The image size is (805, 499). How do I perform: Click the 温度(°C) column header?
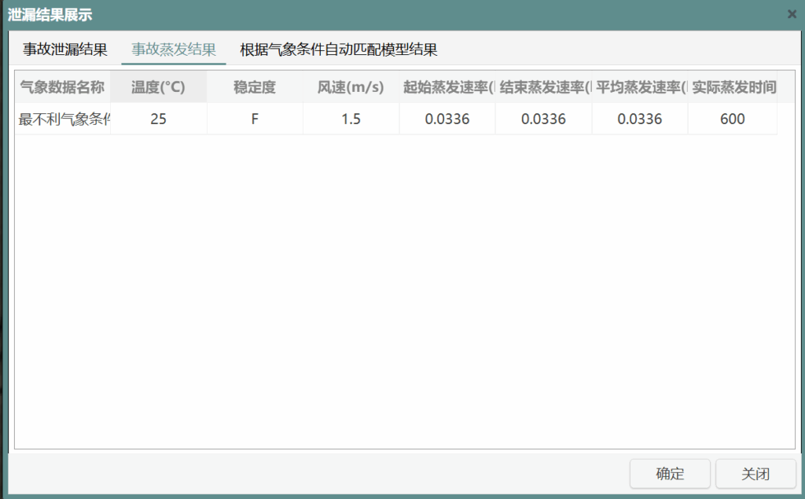158,87
